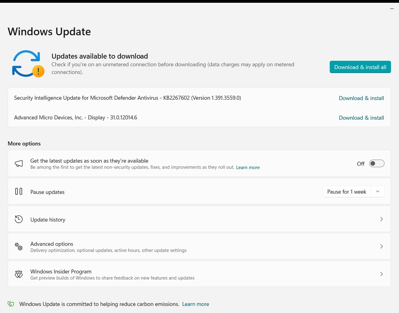Click the green leaf carbon emissions icon
This screenshot has width=399, height=313.
11,304
